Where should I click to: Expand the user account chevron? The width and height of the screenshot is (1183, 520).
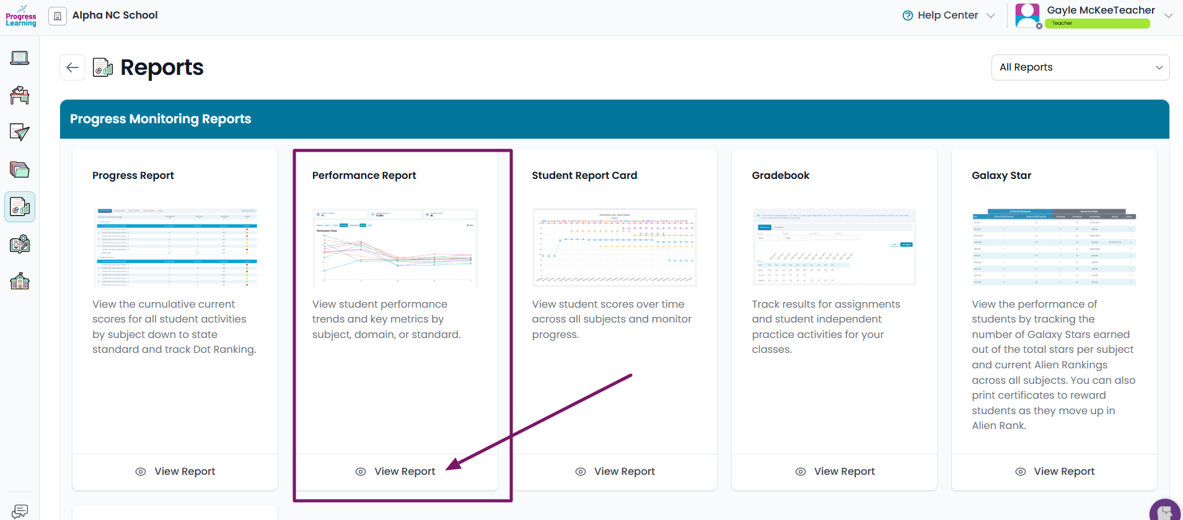point(1169,15)
